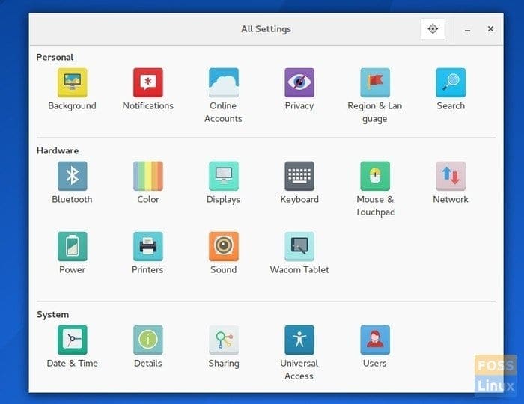This screenshot has height=404, width=524.
Task: Open Sound settings speaker icon
Action: tap(224, 246)
